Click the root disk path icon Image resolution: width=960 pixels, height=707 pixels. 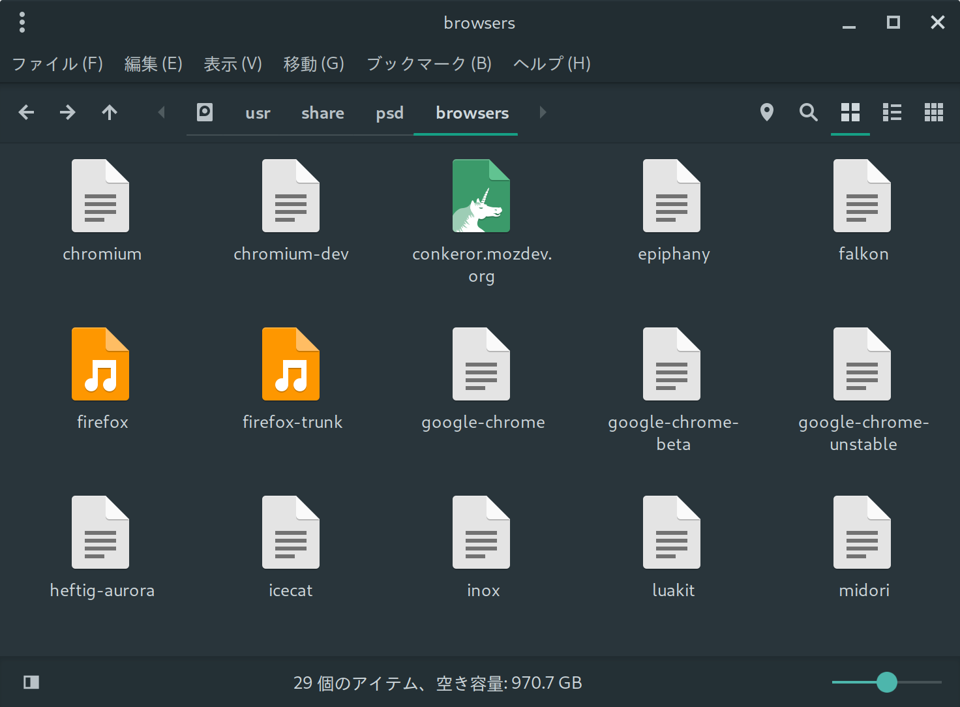pyautogui.click(x=205, y=112)
